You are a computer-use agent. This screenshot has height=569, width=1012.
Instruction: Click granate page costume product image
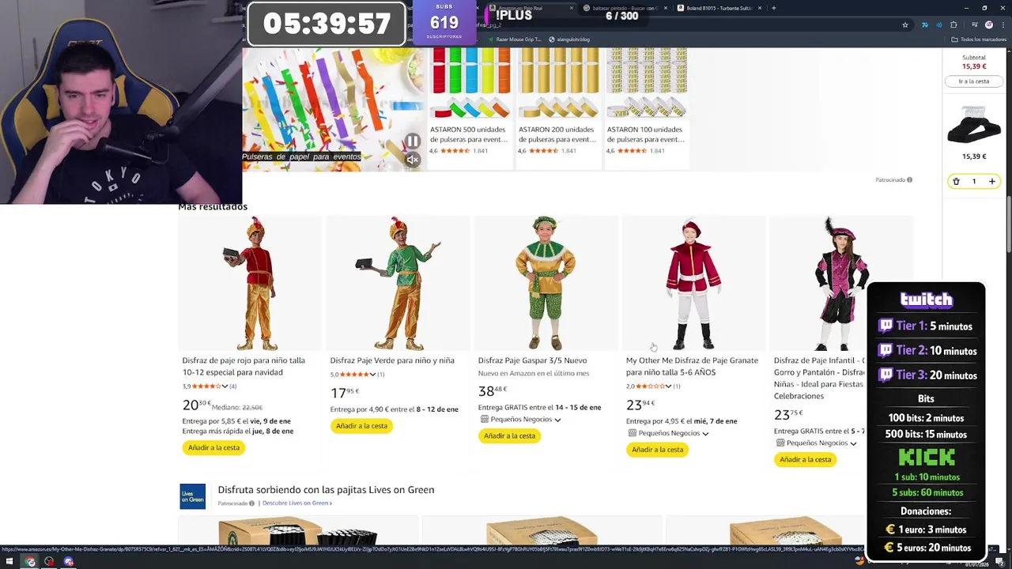point(693,284)
